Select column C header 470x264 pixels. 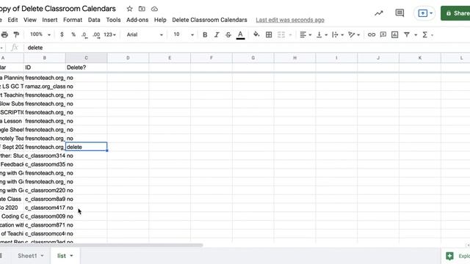tap(86, 58)
